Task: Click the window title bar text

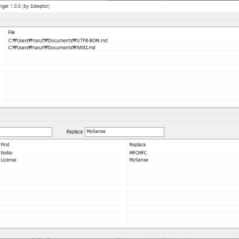Action: 25,6
